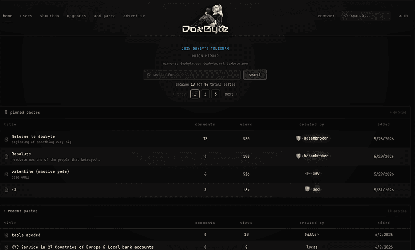Screen dimensions: 415x250
Task: Click the magnifier icon in header search
Action: [x=346, y=16]
